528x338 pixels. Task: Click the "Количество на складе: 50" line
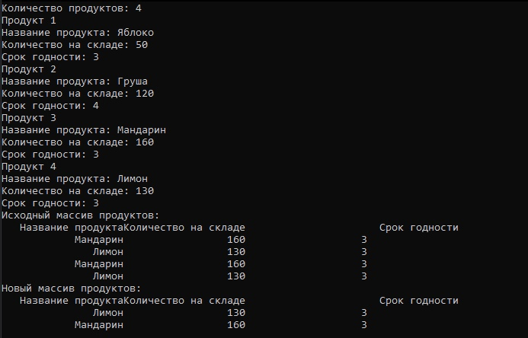click(x=74, y=45)
